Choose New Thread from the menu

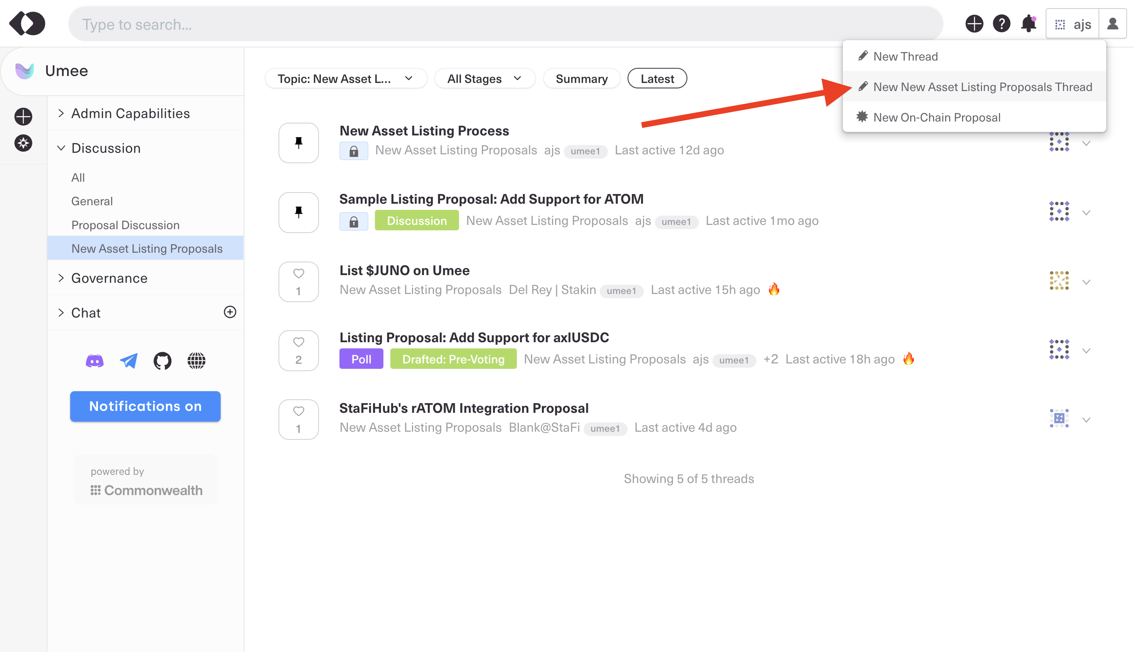(x=905, y=56)
